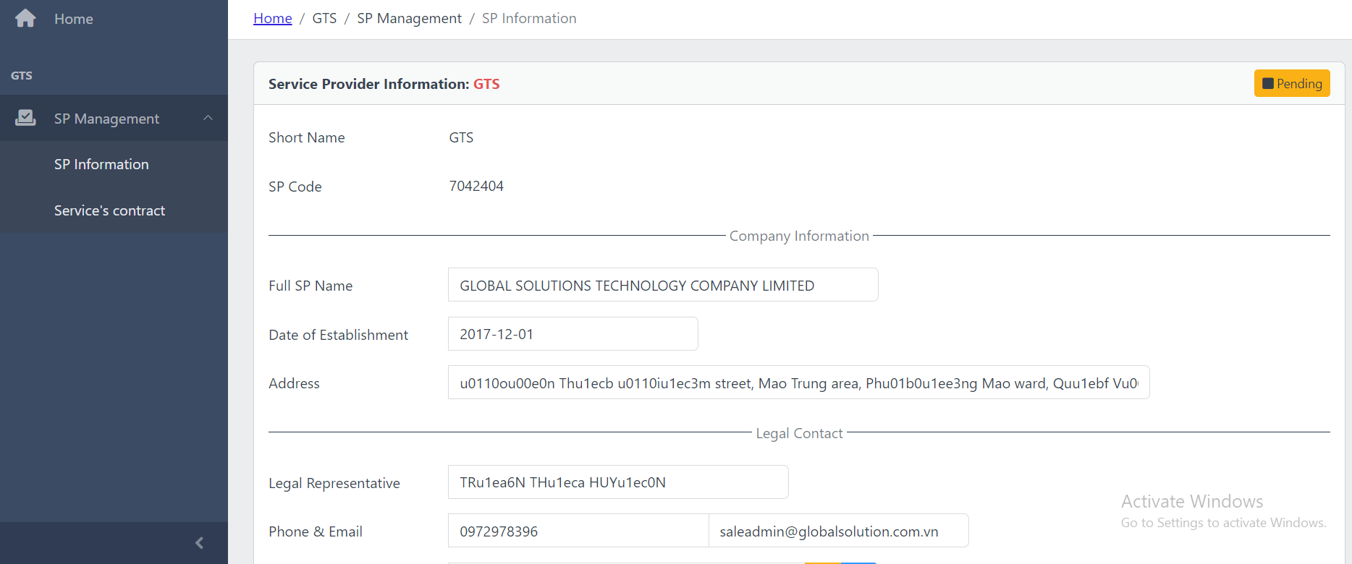Collapse the SP Management submenu chevron
This screenshot has width=1352, height=564.
pos(208,118)
